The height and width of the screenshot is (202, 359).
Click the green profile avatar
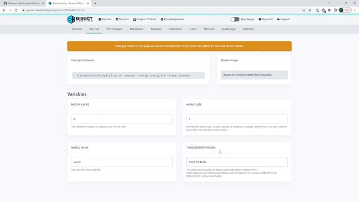click(341, 10)
